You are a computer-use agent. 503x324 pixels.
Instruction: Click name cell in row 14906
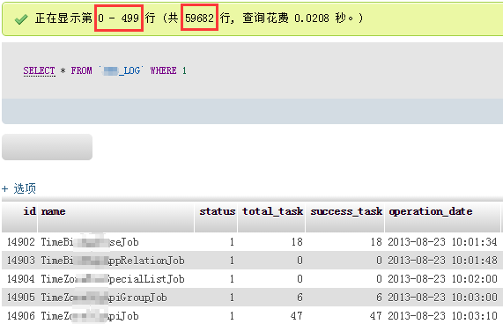tap(90, 316)
